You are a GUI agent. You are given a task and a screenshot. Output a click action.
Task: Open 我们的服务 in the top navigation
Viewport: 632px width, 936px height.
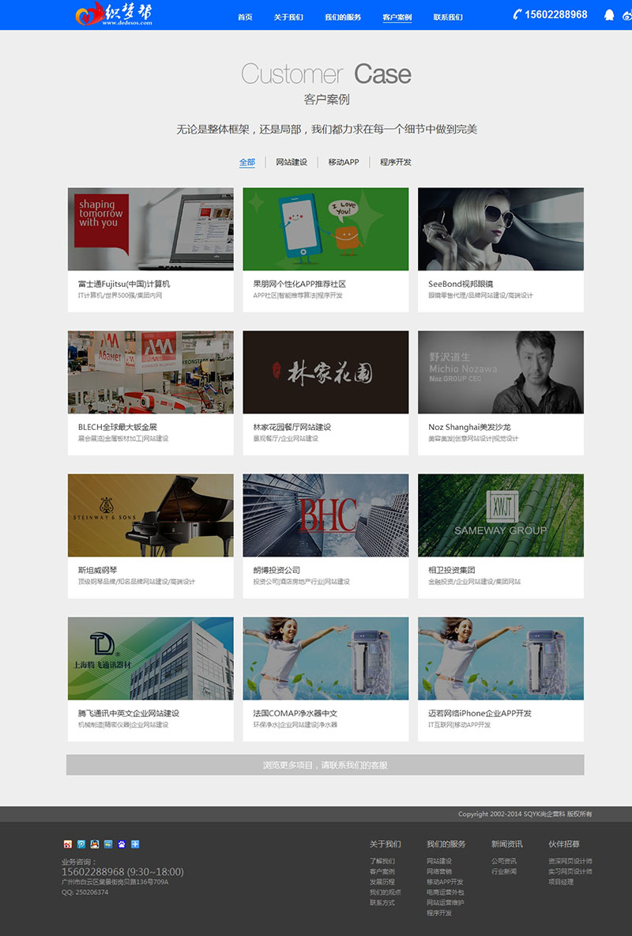(343, 17)
